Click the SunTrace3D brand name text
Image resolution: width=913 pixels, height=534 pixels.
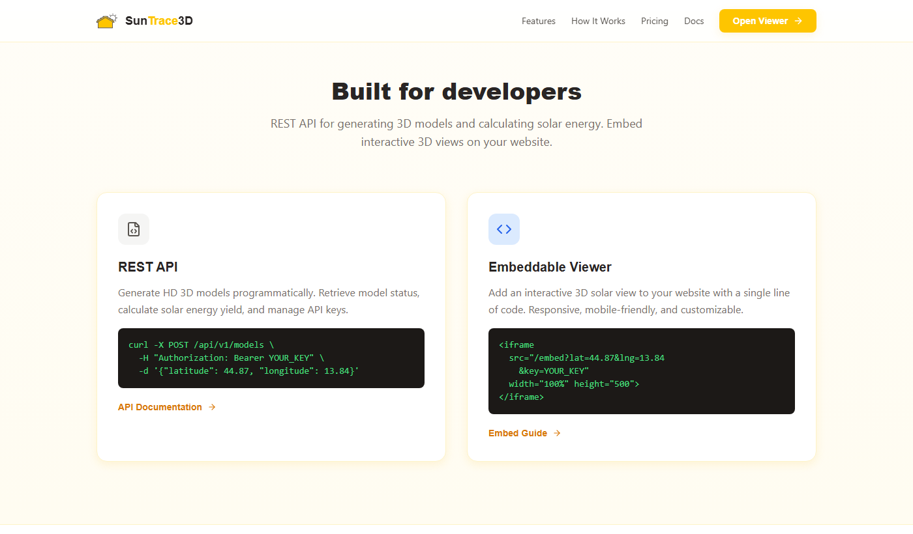pos(158,21)
